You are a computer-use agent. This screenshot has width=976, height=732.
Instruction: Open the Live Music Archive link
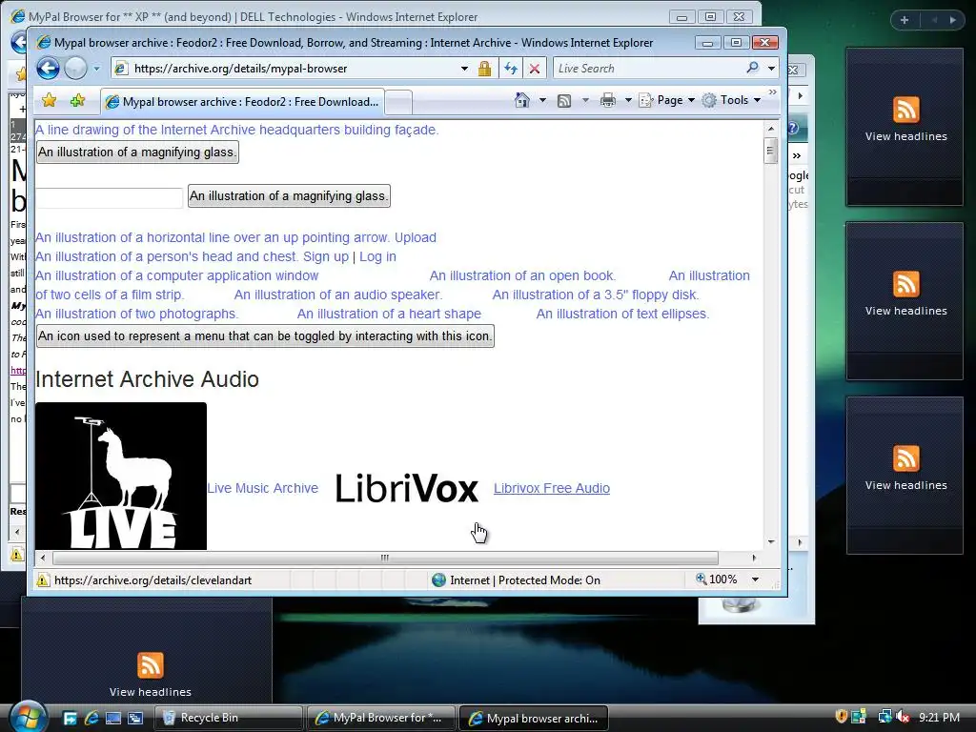263,488
